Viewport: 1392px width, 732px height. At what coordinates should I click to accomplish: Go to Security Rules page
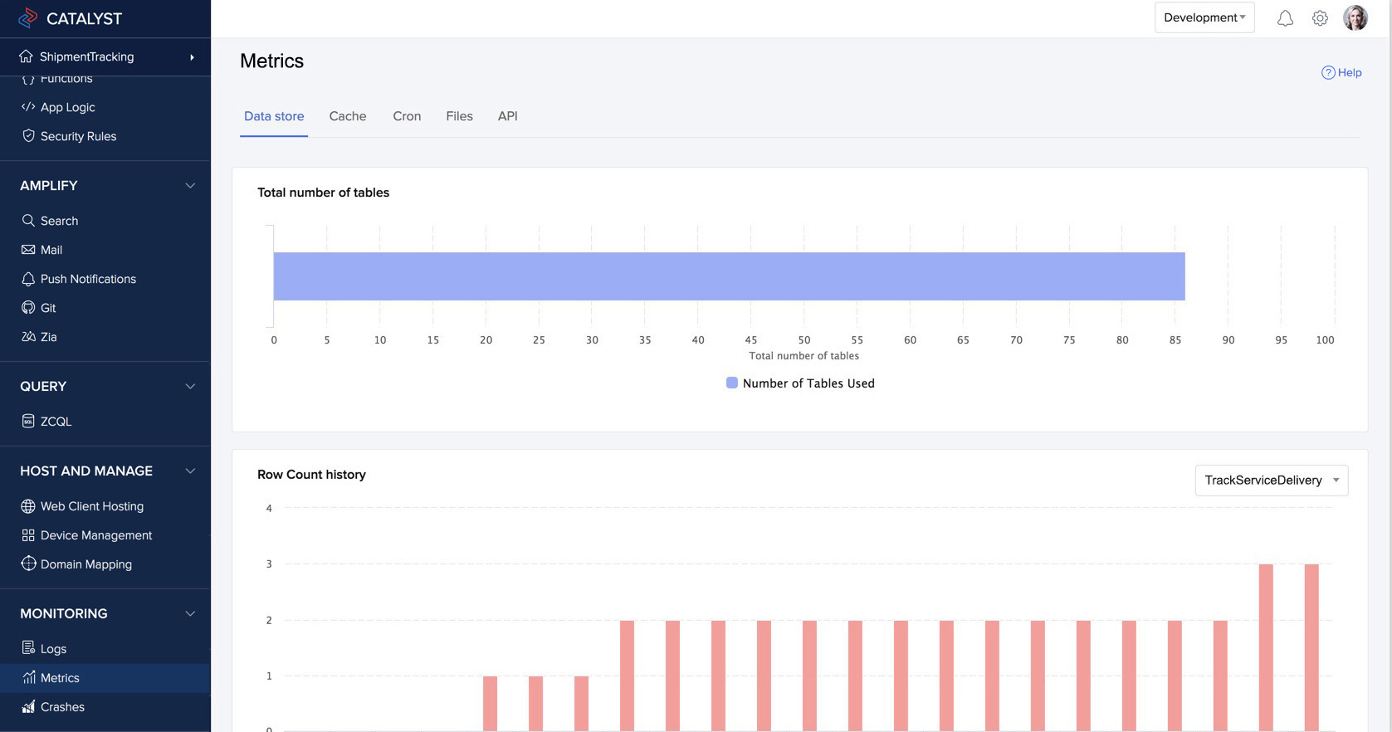78,136
